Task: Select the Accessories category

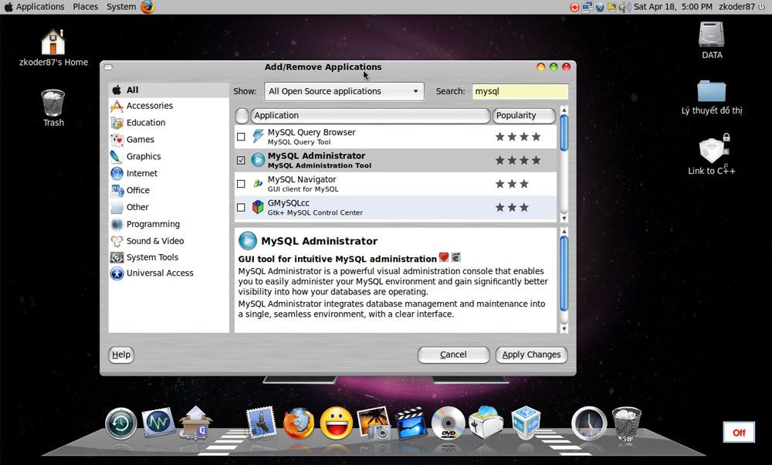Action: point(168,106)
